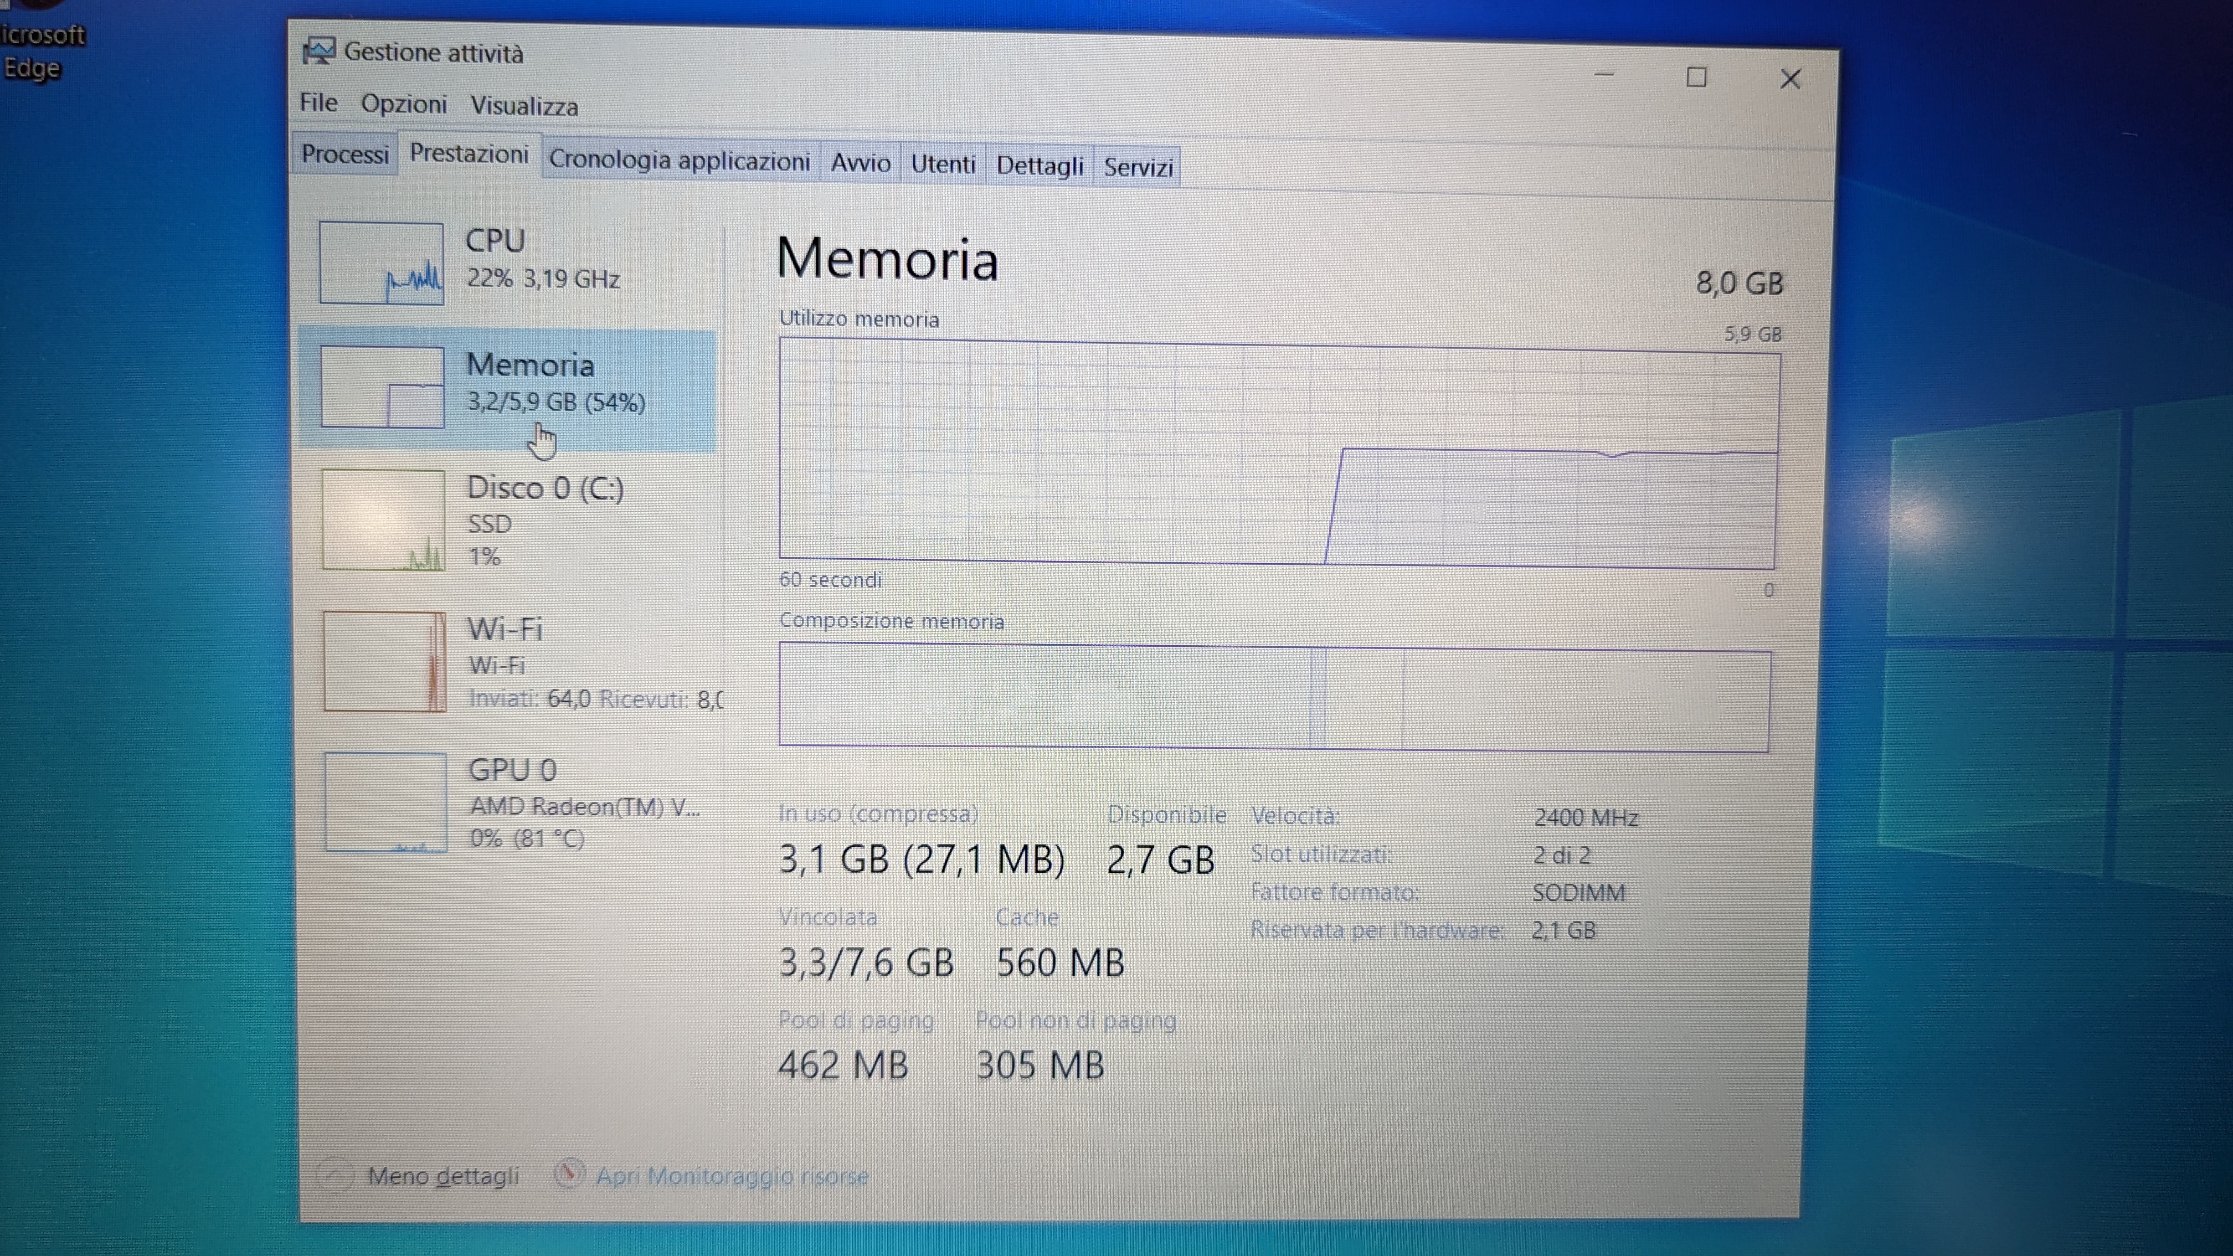Viewport: 2233px width, 1256px height.
Task: Select the Memoria mini graph thumbnail
Action: [x=382, y=387]
